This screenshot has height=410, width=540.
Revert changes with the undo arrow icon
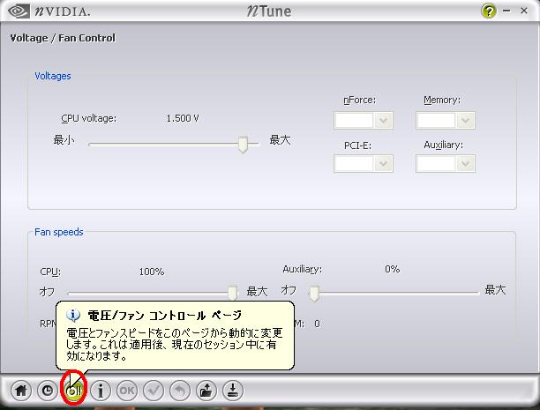click(x=180, y=391)
